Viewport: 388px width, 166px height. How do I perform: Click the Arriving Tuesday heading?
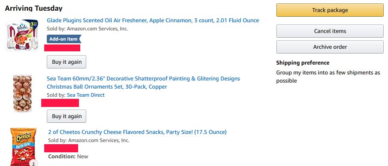pyautogui.click(x=33, y=8)
